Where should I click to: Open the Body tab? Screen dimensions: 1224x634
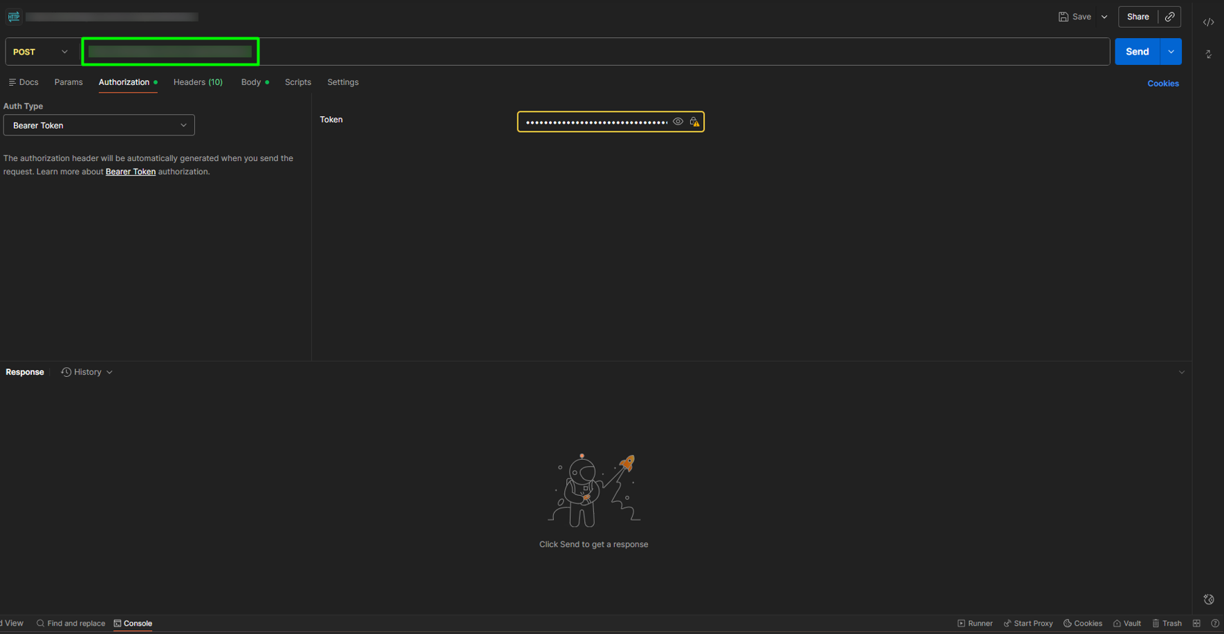(251, 82)
